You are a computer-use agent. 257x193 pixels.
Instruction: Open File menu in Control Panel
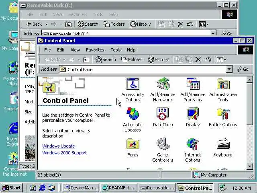coord(47,50)
